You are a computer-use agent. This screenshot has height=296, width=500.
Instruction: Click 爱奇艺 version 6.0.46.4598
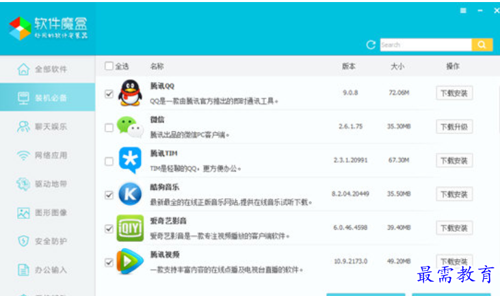350,228
